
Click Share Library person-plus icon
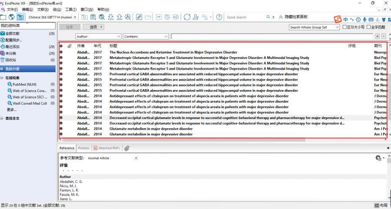196,17
